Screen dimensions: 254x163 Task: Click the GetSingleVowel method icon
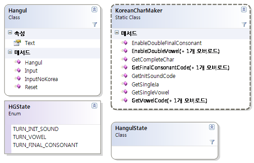click(x=124, y=92)
